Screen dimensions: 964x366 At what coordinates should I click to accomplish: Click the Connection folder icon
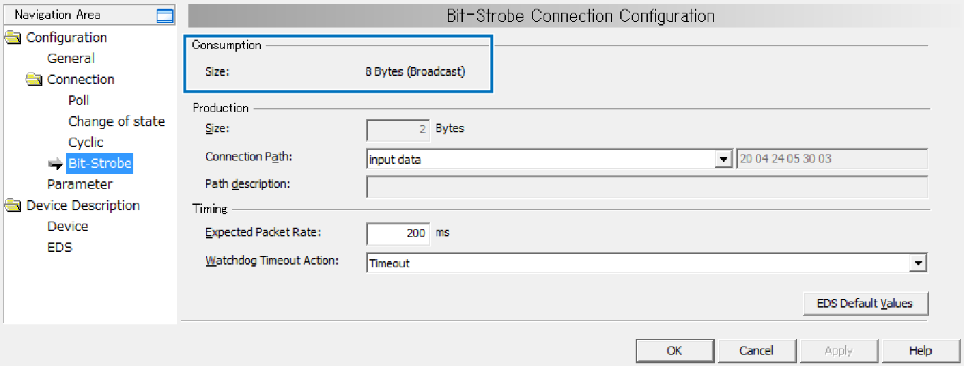(x=34, y=80)
